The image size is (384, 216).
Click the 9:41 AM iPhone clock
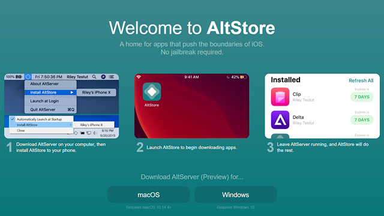tap(191, 77)
